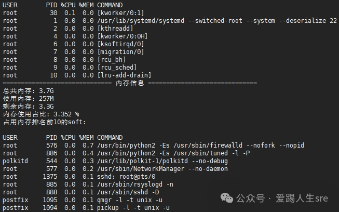Click the [kworker/0:1] process row
The width and height of the screenshot is (339, 212).
point(73,13)
